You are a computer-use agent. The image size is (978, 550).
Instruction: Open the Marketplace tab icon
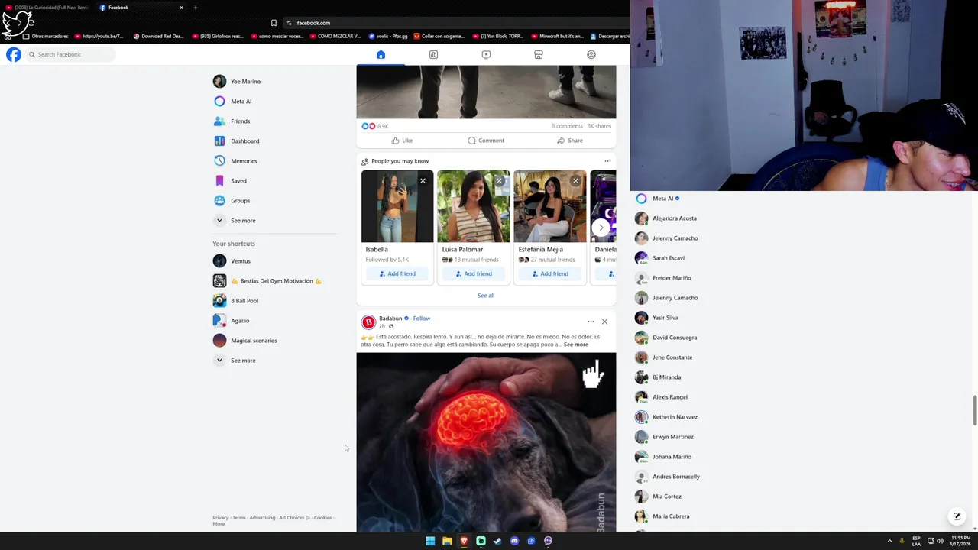click(x=539, y=54)
